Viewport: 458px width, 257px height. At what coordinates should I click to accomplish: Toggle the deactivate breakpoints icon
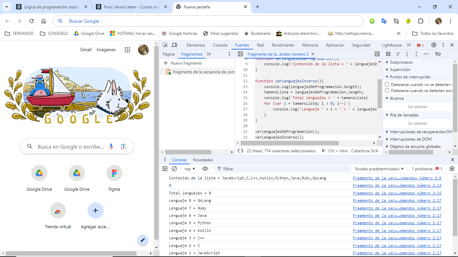(x=438, y=54)
